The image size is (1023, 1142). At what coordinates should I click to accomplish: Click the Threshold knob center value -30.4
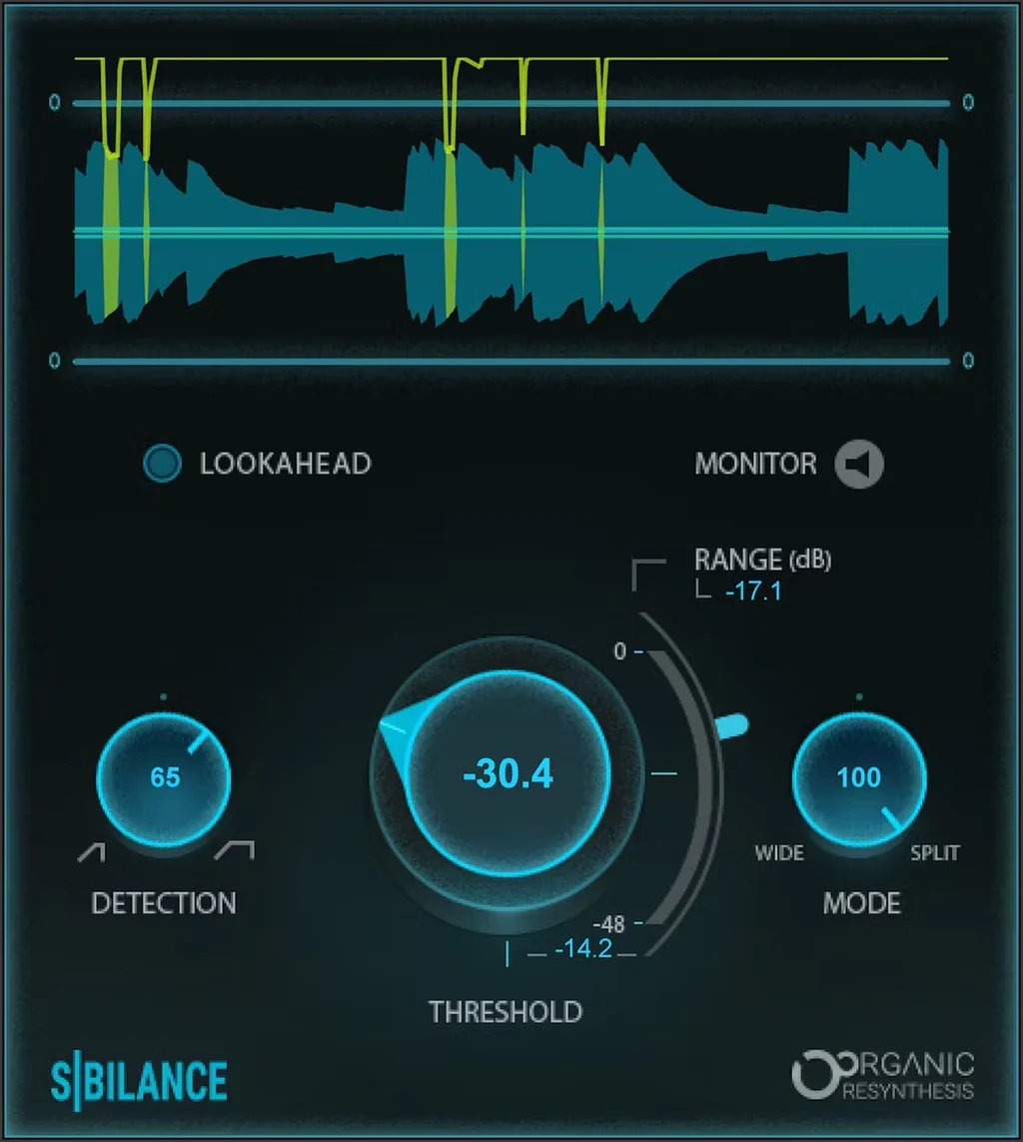(x=508, y=775)
